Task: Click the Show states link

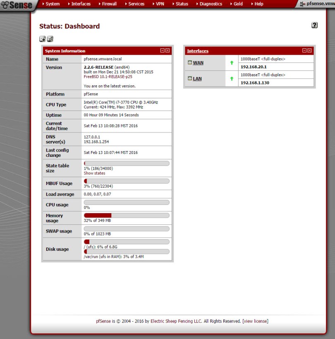Action: coord(94,173)
